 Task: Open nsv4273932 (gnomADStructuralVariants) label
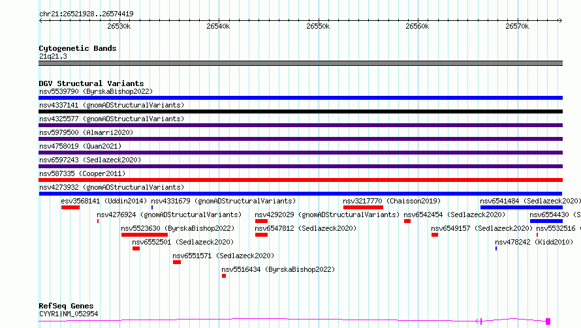pyautogui.click(x=112, y=187)
